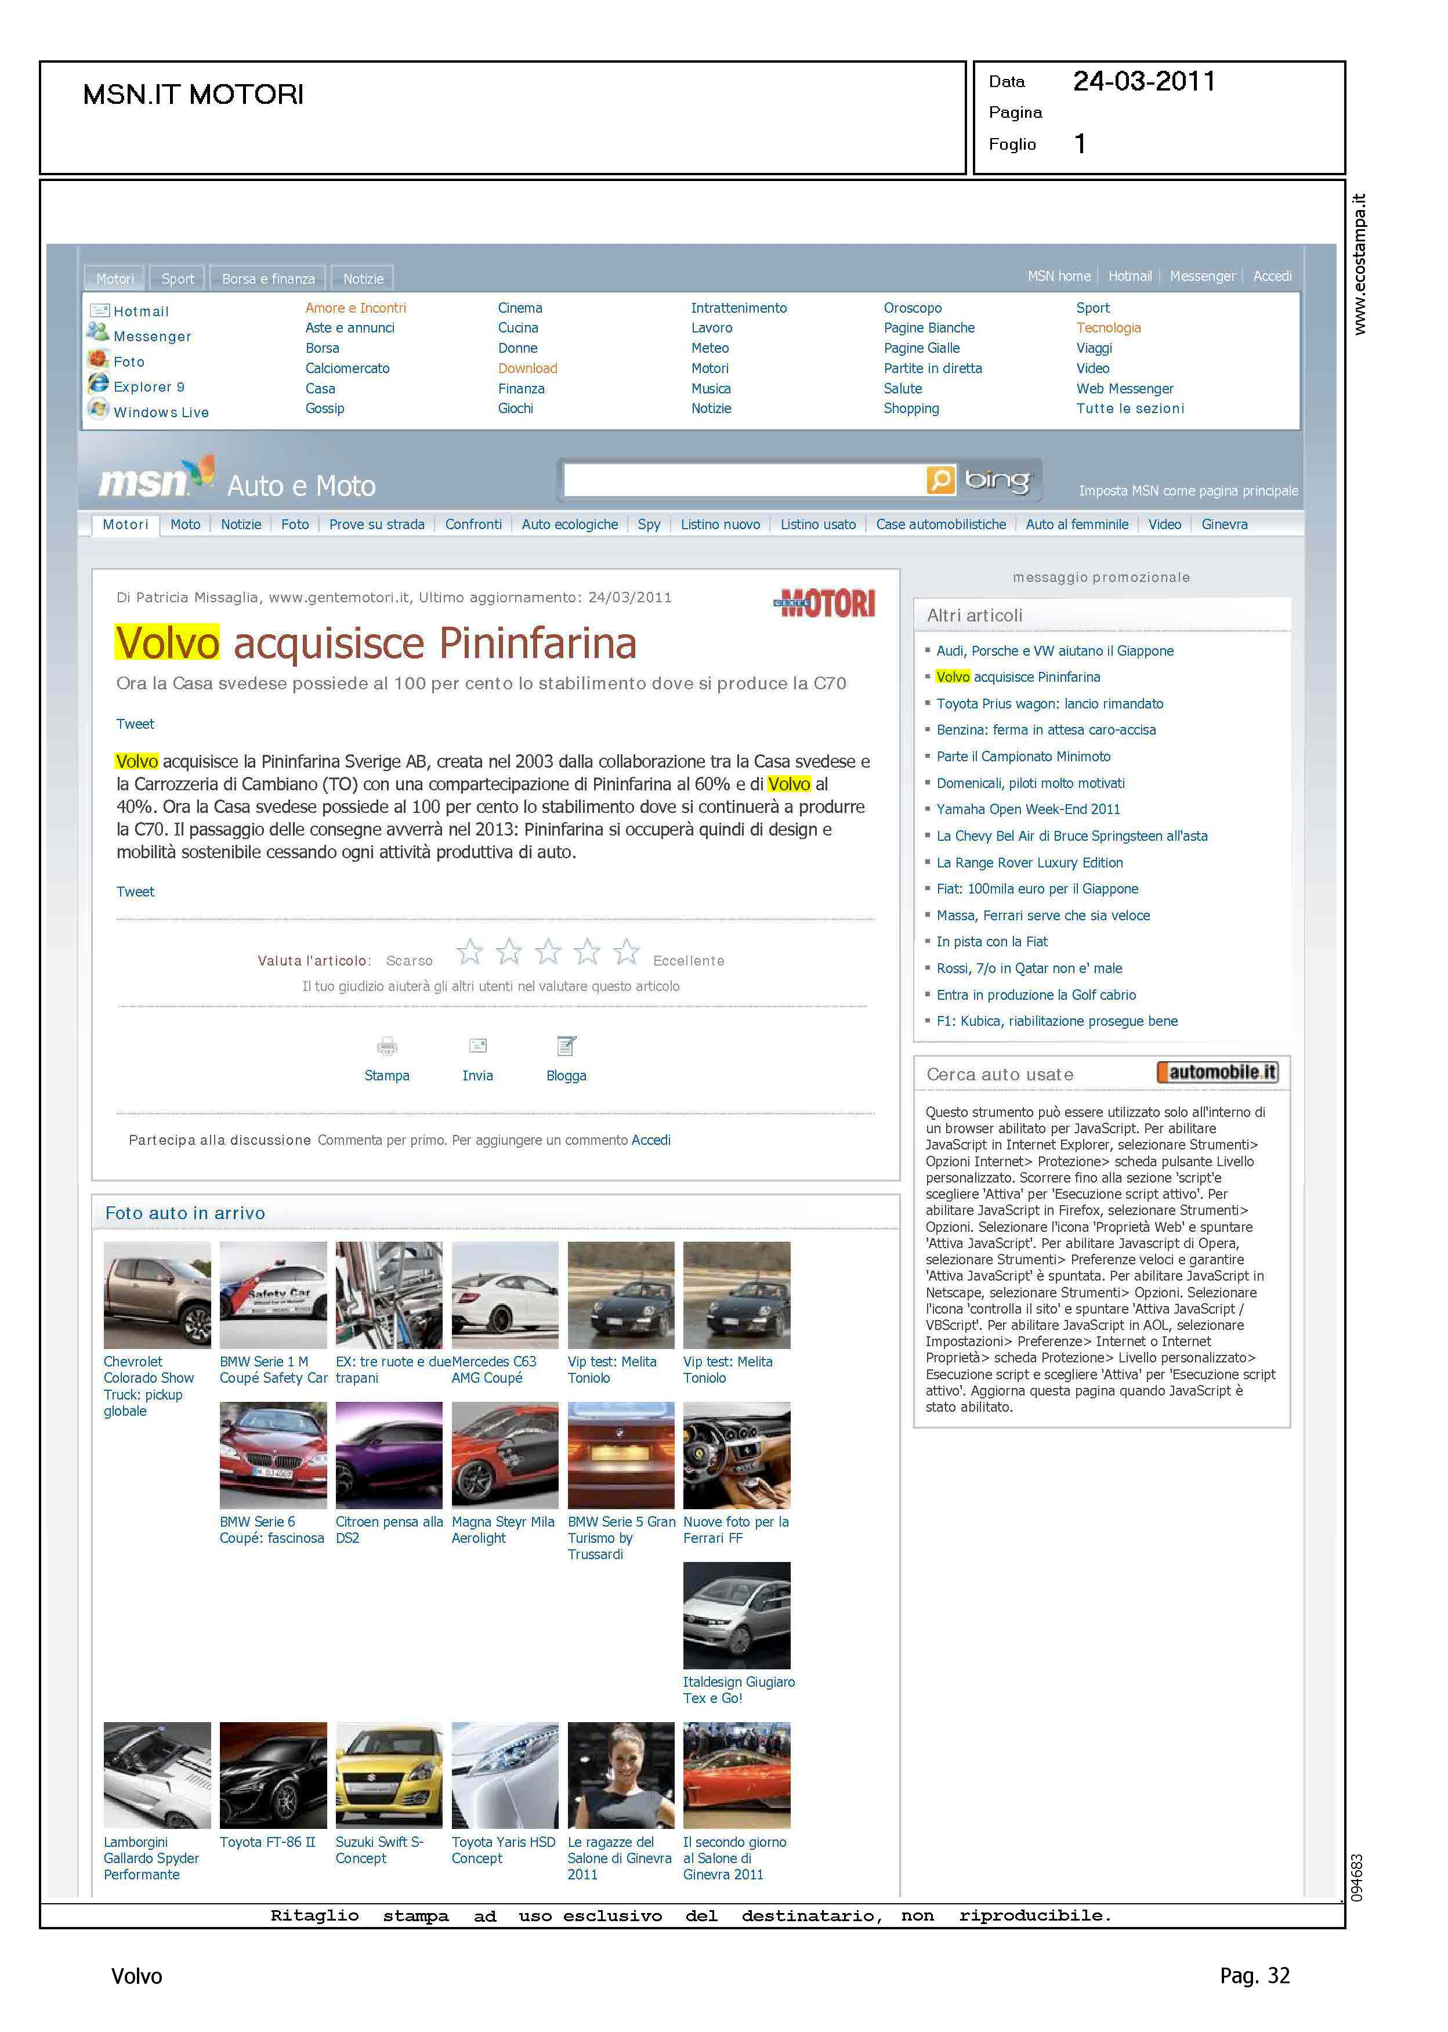Select Prove su strada menu item
This screenshot has height=2032, width=1448.
[377, 525]
